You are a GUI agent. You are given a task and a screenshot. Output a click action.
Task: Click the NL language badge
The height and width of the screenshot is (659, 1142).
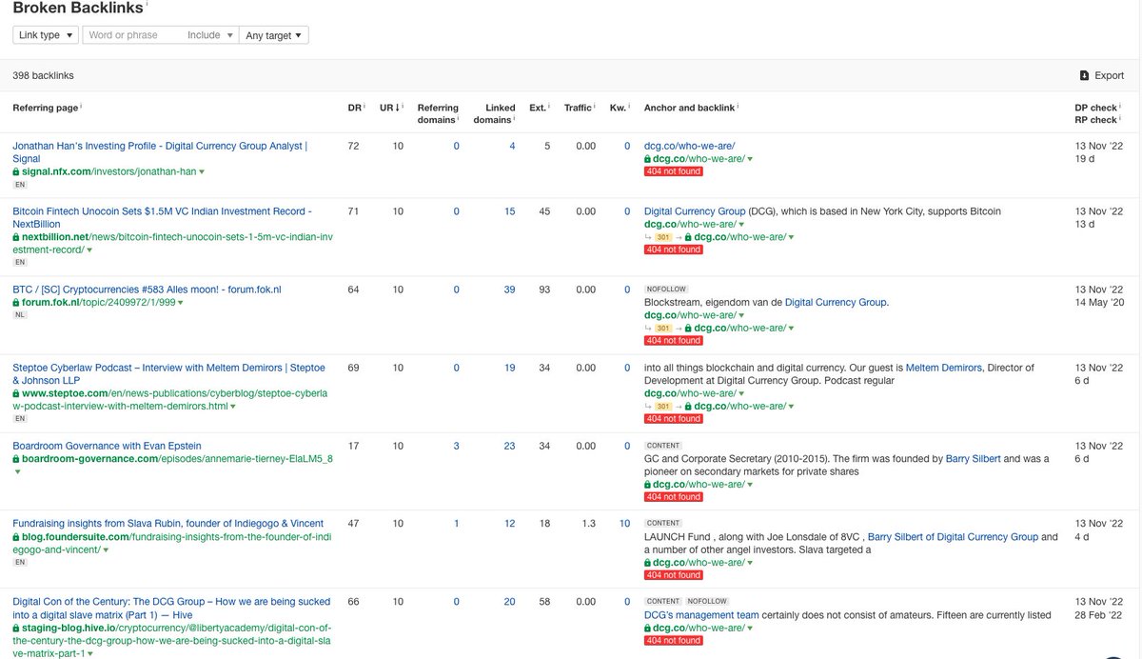click(x=19, y=314)
